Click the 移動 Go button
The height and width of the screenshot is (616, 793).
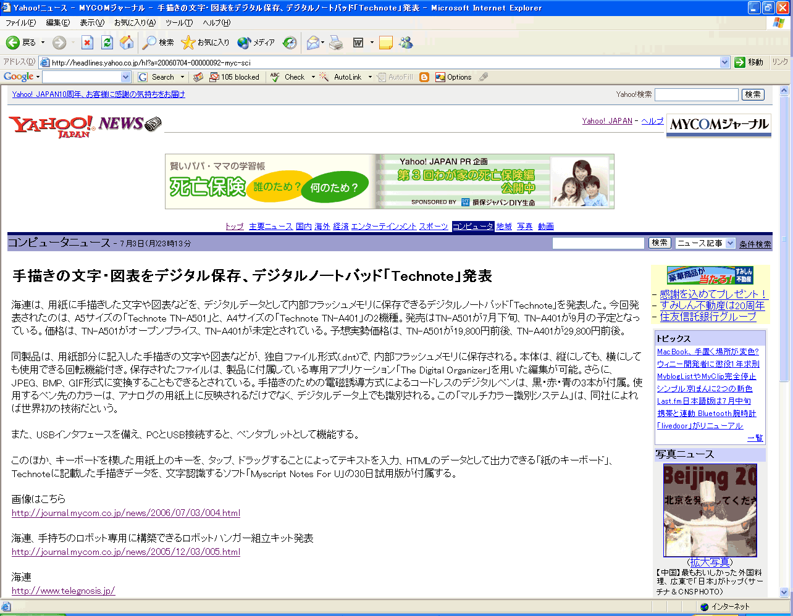click(749, 62)
